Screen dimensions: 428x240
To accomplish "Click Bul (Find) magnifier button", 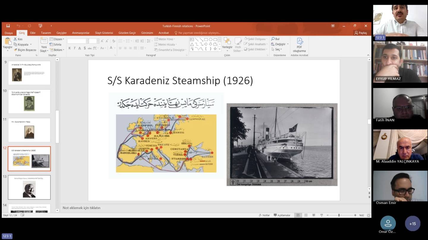I will tap(275, 39).
